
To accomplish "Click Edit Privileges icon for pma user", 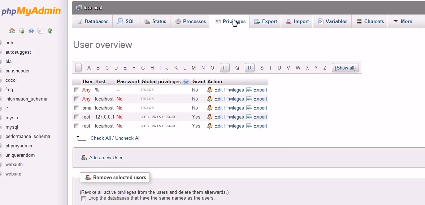I will coord(210,108).
